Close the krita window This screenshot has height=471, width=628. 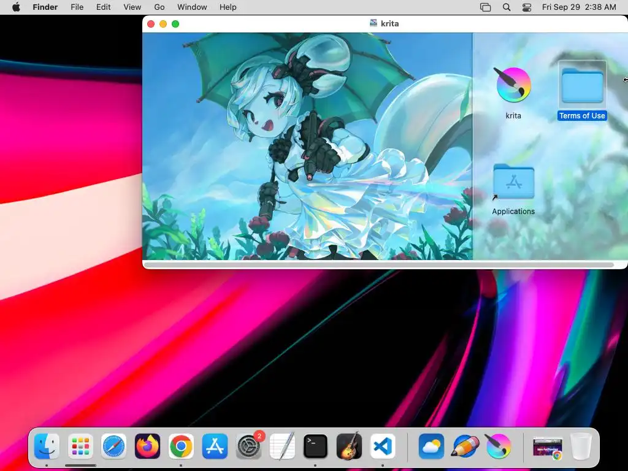(151, 24)
